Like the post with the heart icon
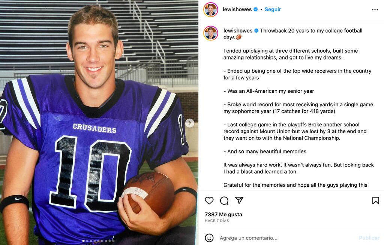Viewport: 384px width, 245px height. coord(209,200)
